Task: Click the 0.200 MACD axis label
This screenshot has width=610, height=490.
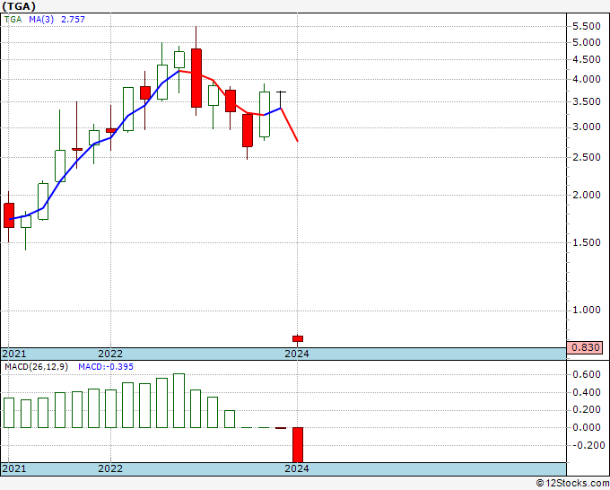Action: tap(587, 410)
